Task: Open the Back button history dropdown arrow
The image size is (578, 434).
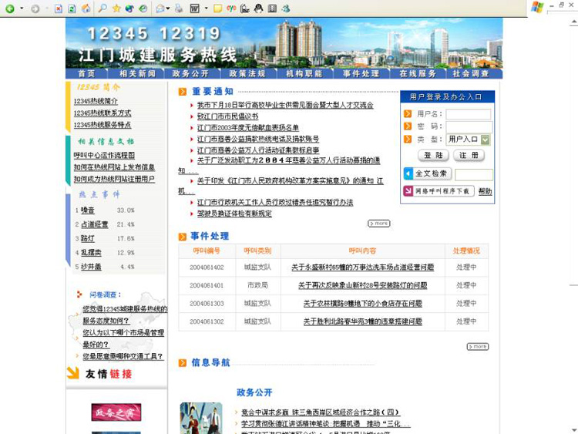Action: point(19,8)
